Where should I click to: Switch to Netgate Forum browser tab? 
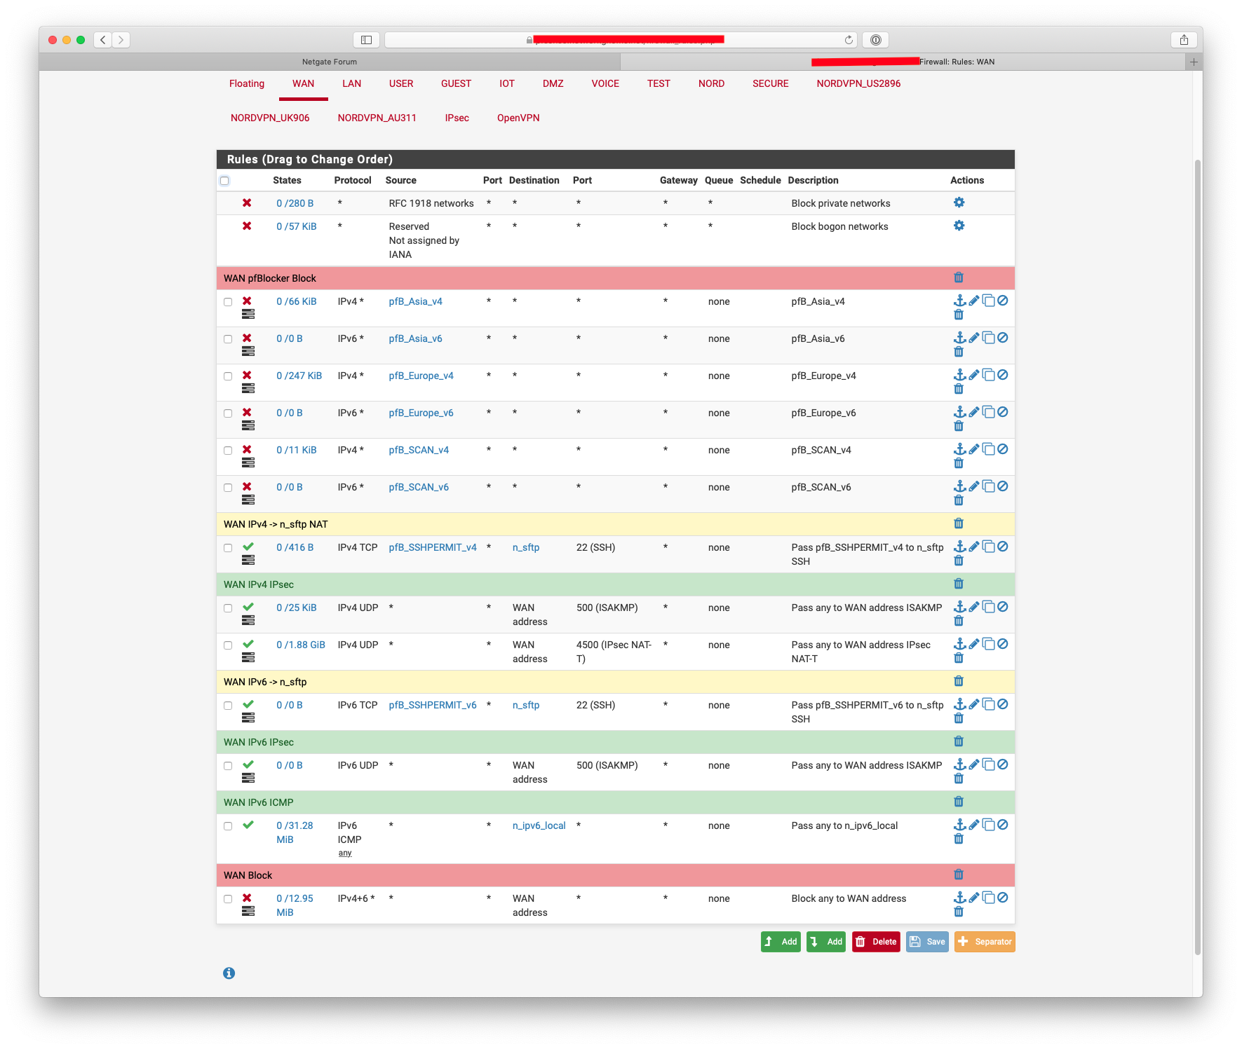point(330,62)
